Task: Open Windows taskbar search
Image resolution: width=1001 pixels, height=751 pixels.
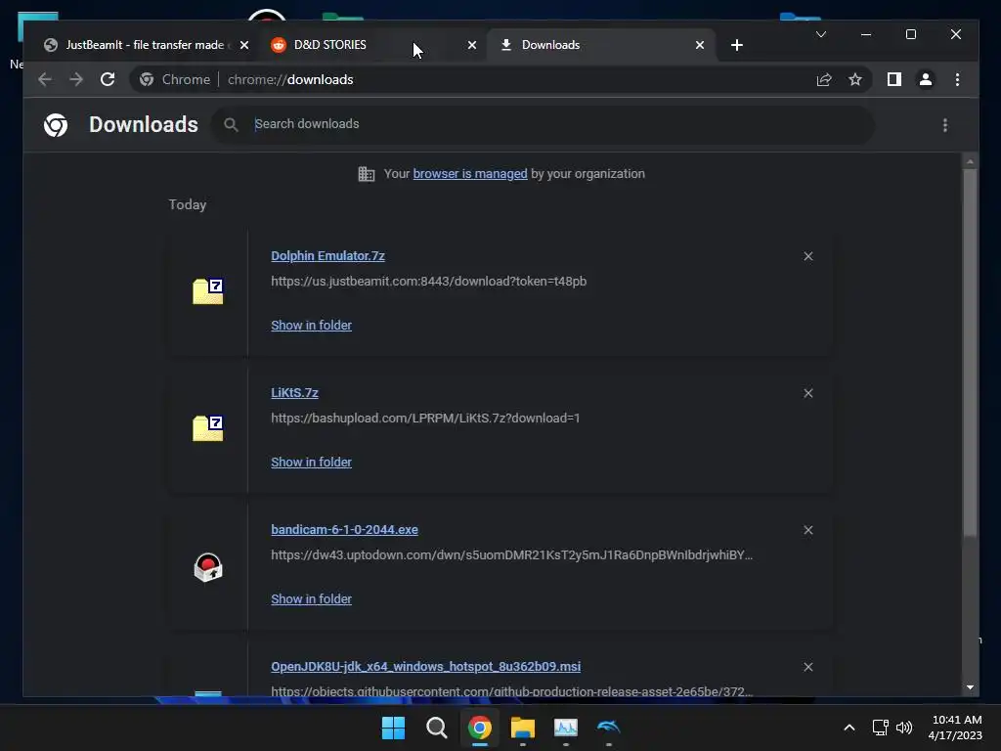Action: 437,728
